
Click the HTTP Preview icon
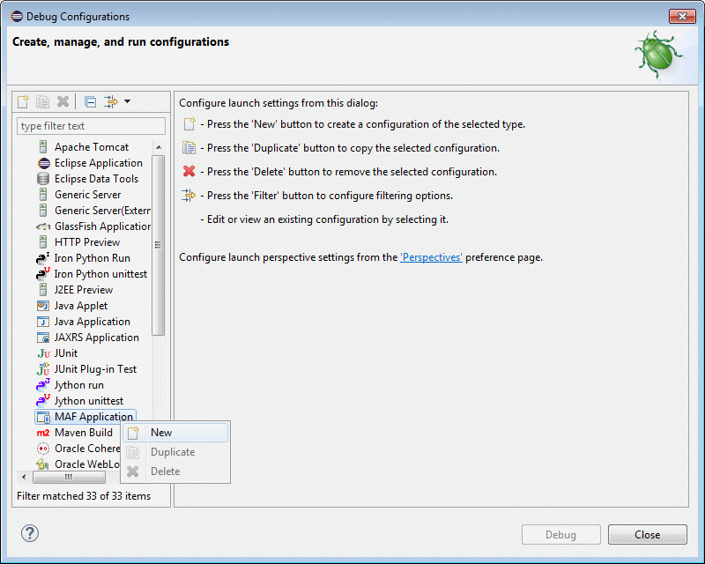click(x=43, y=242)
